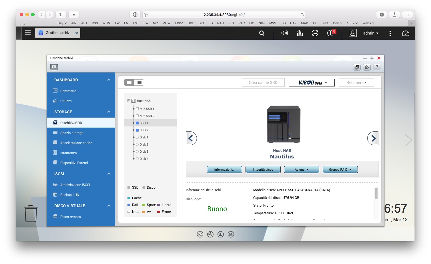This screenshot has width=431, height=264.
Task: Click the myQNAPcloud icon at desktop bottom
Action: (200, 234)
